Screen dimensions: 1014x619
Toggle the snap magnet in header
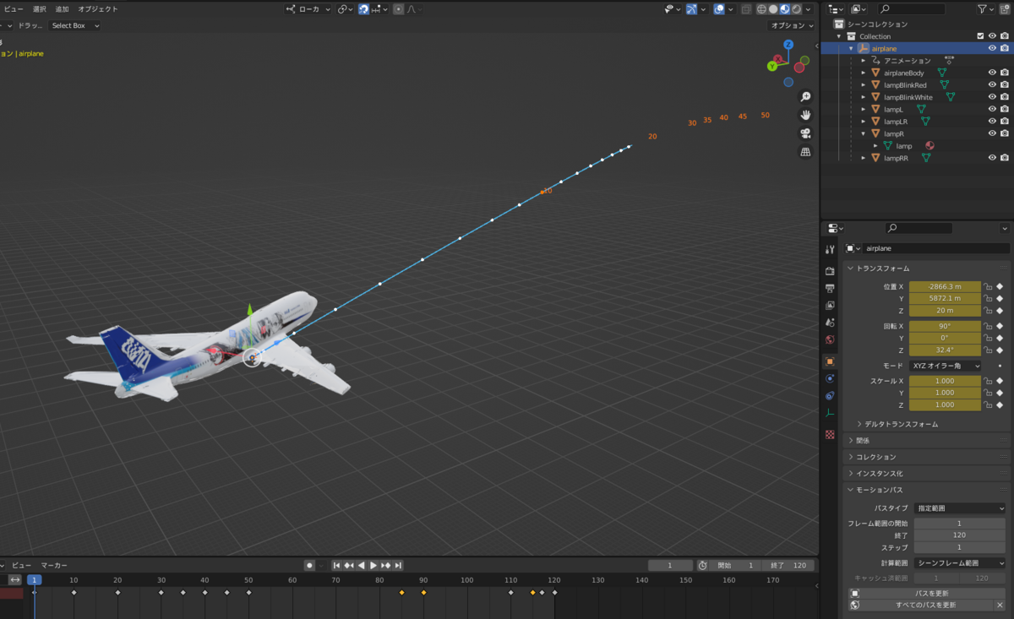[363, 9]
